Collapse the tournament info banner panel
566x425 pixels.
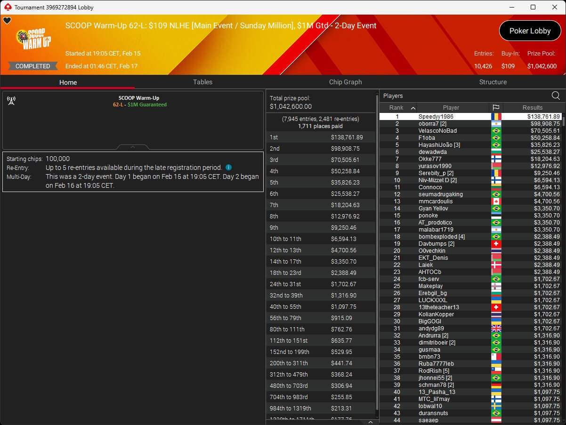[132, 147]
